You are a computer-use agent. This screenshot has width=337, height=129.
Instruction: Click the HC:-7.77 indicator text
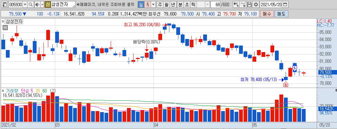tap(325, 25)
